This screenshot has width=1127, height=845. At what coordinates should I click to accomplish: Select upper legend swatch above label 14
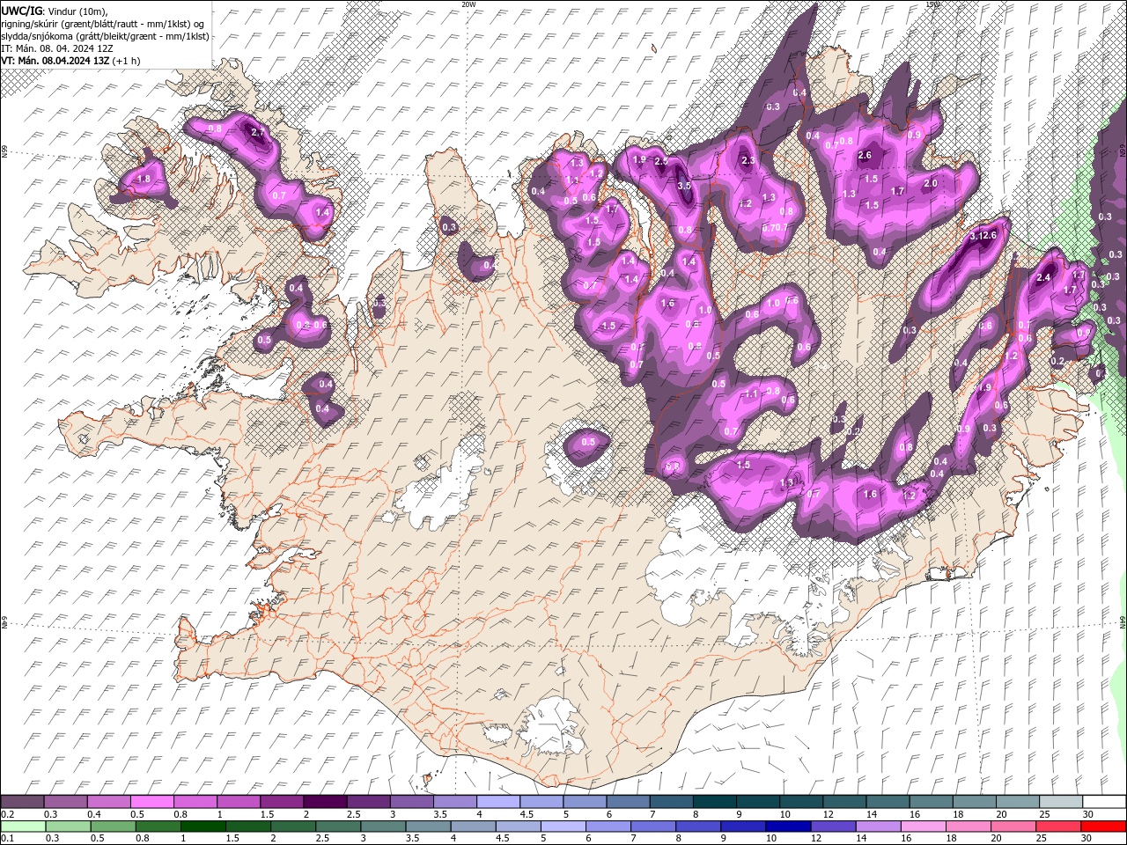coord(887,802)
